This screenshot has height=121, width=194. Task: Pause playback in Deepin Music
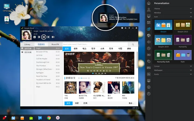coord(44,37)
